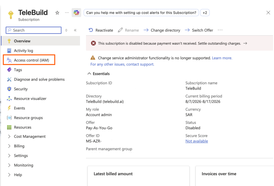Open the Not available Secure Score link
Viewport: 274px width, 186px height.
(197, 141)
